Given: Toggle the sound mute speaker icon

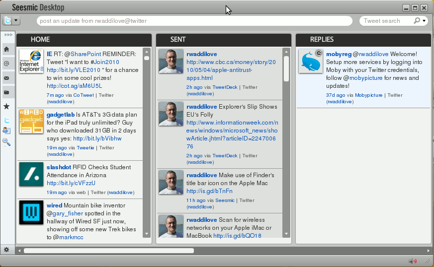Looking at the screenshot, I should [412, 261].
